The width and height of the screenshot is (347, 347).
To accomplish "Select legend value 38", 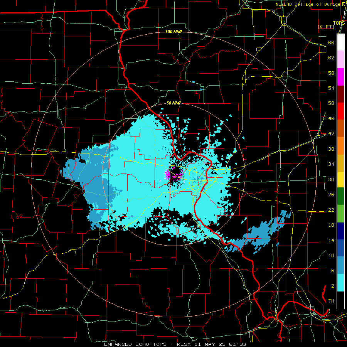I will coord(331,149).
